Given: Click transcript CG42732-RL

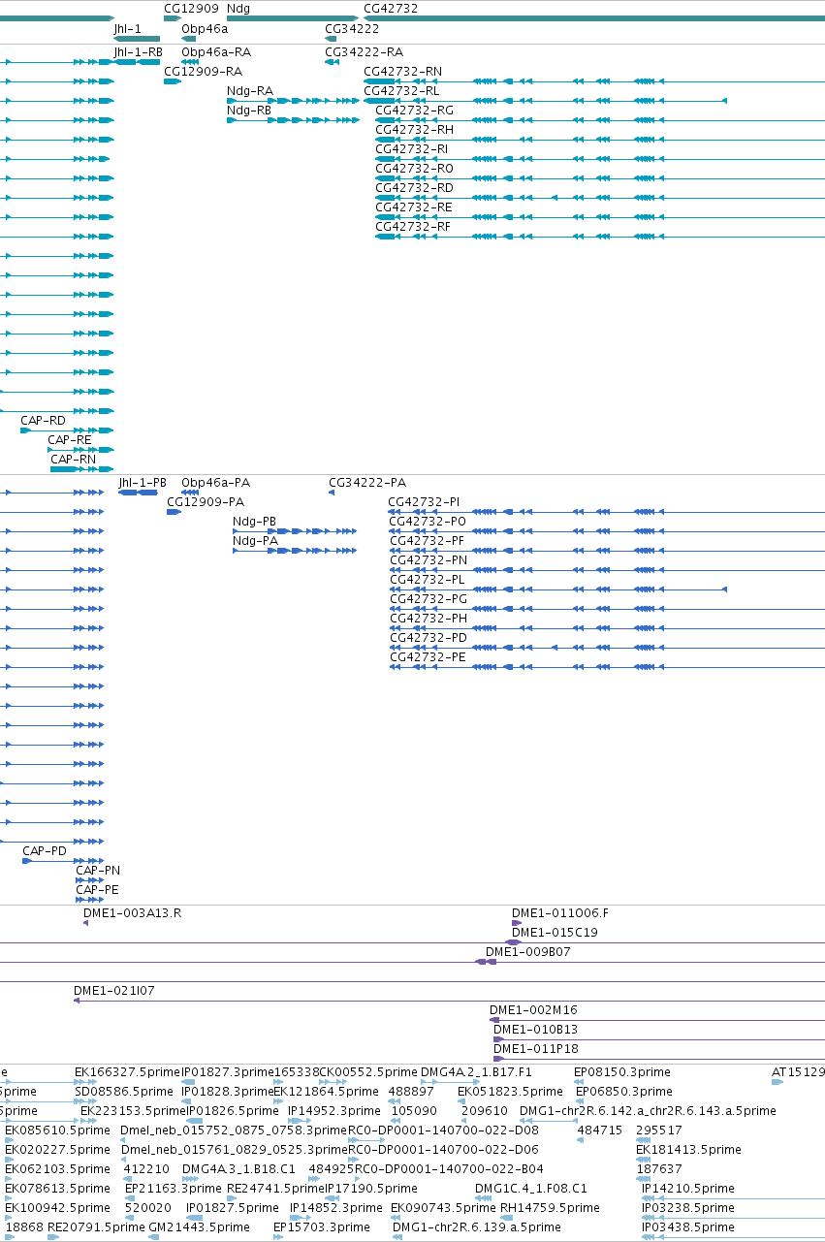Looking at the screenshot, I should [401, 90].
